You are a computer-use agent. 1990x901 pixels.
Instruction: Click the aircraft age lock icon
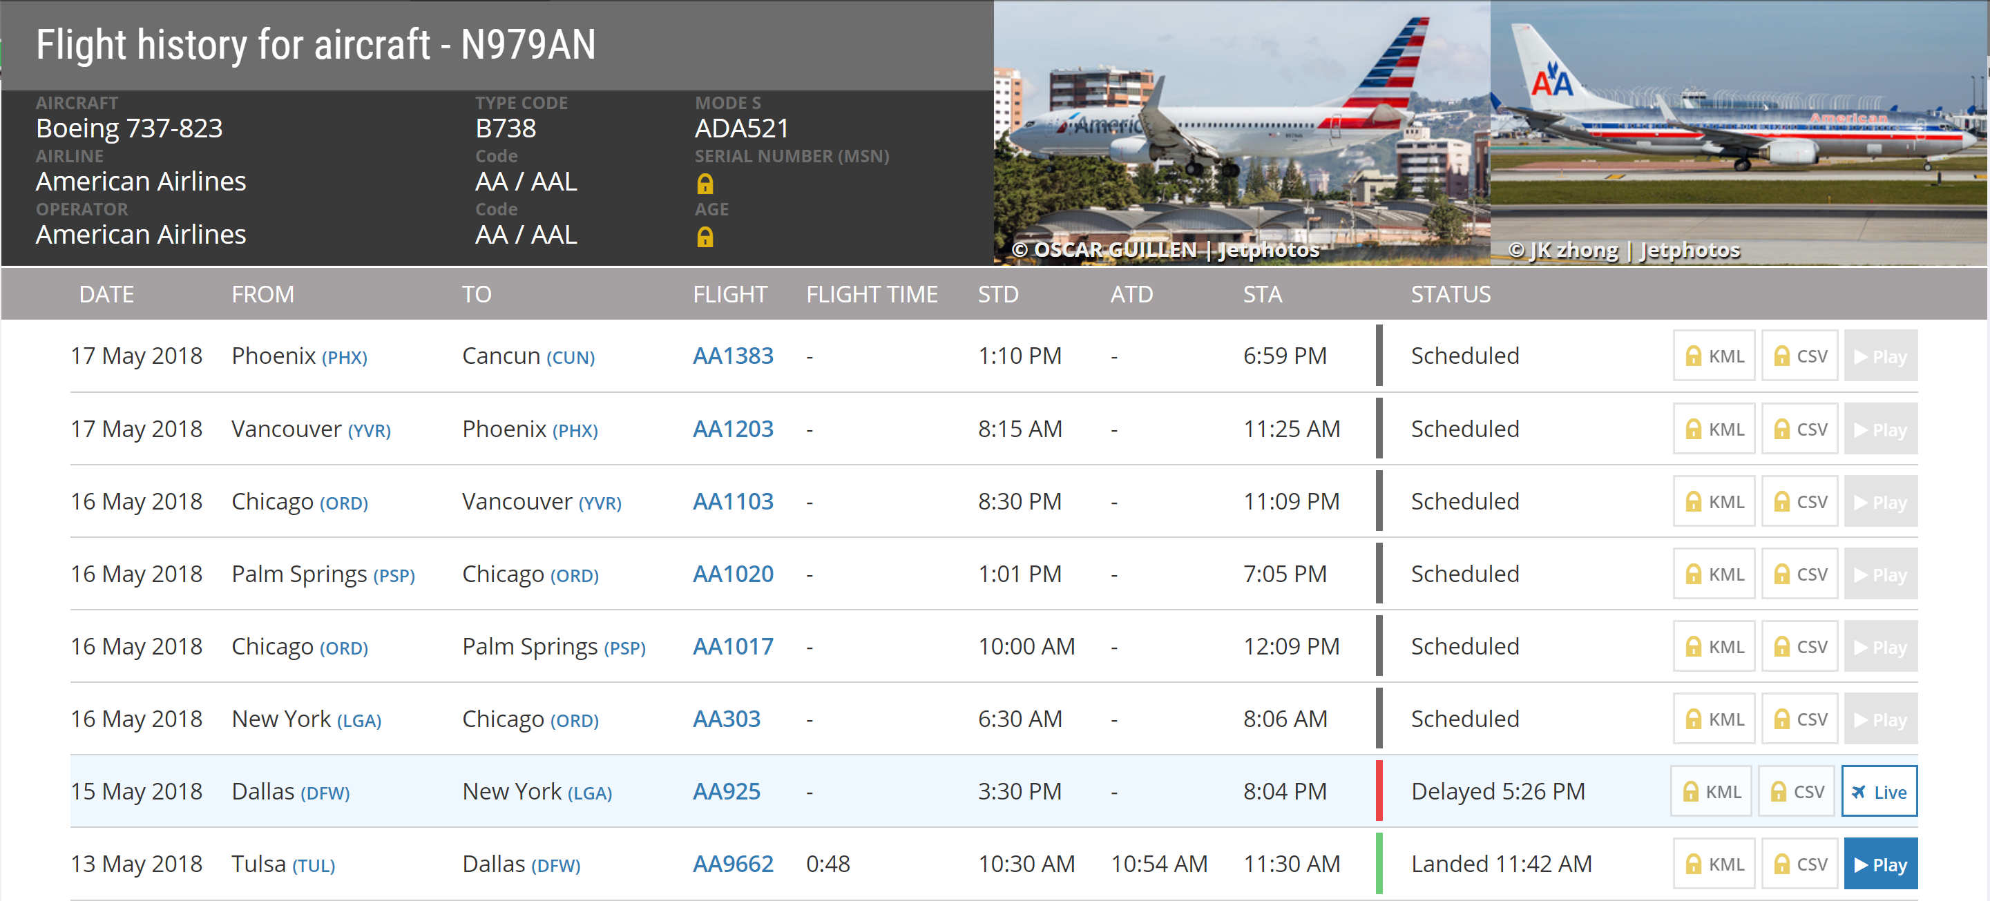pos(705,237)
